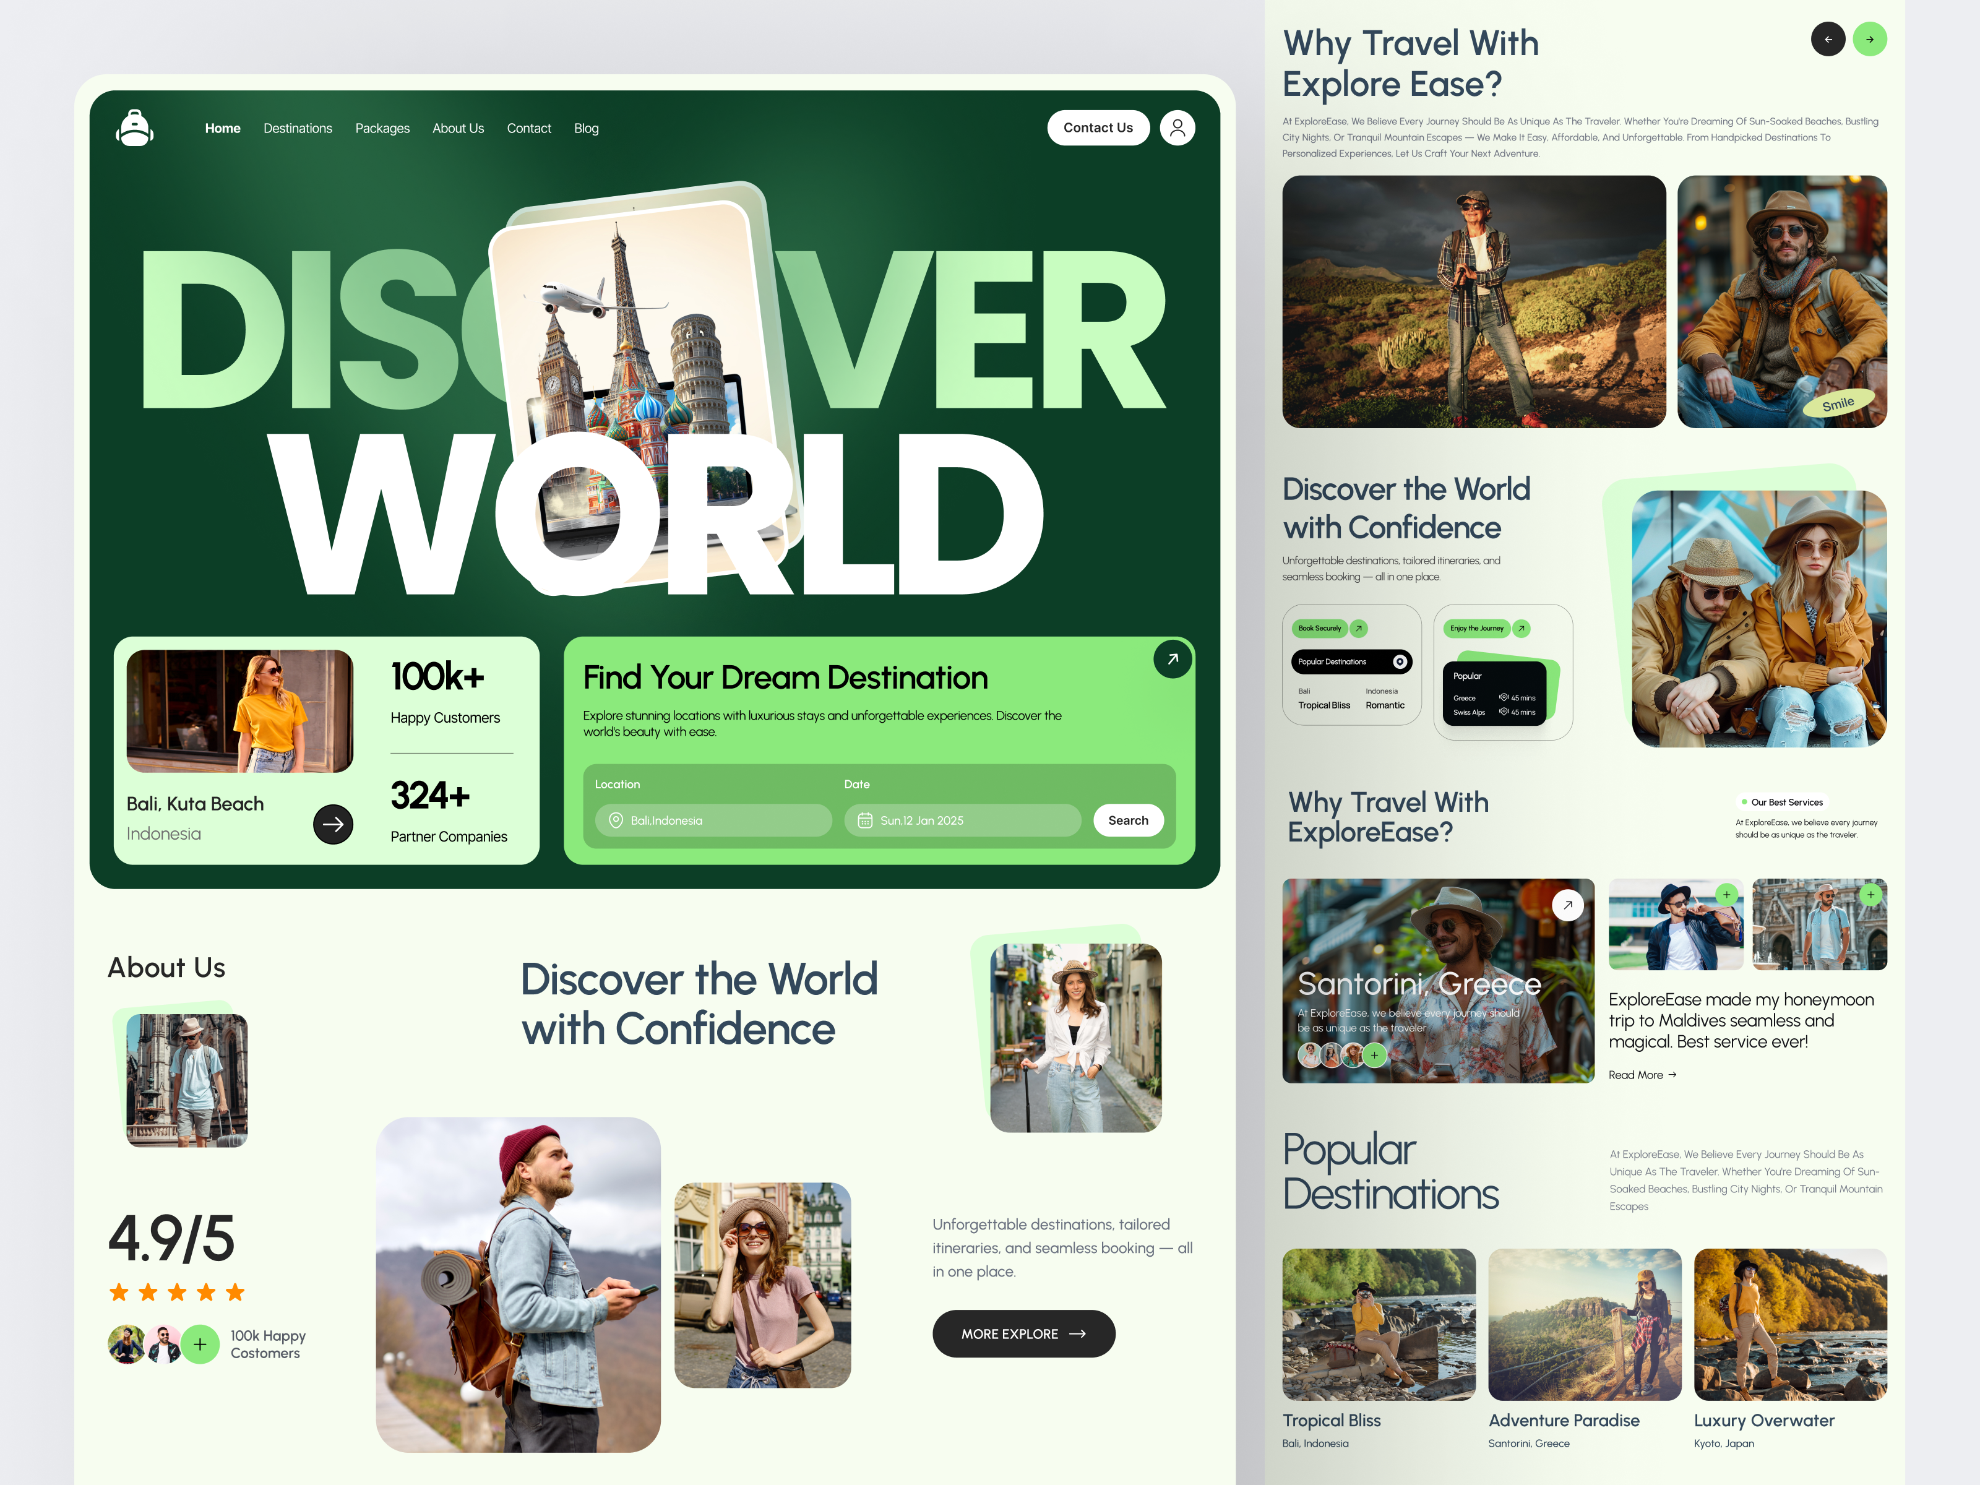Click the five-star rating under 4.9/5

[x=176, y=1292]
